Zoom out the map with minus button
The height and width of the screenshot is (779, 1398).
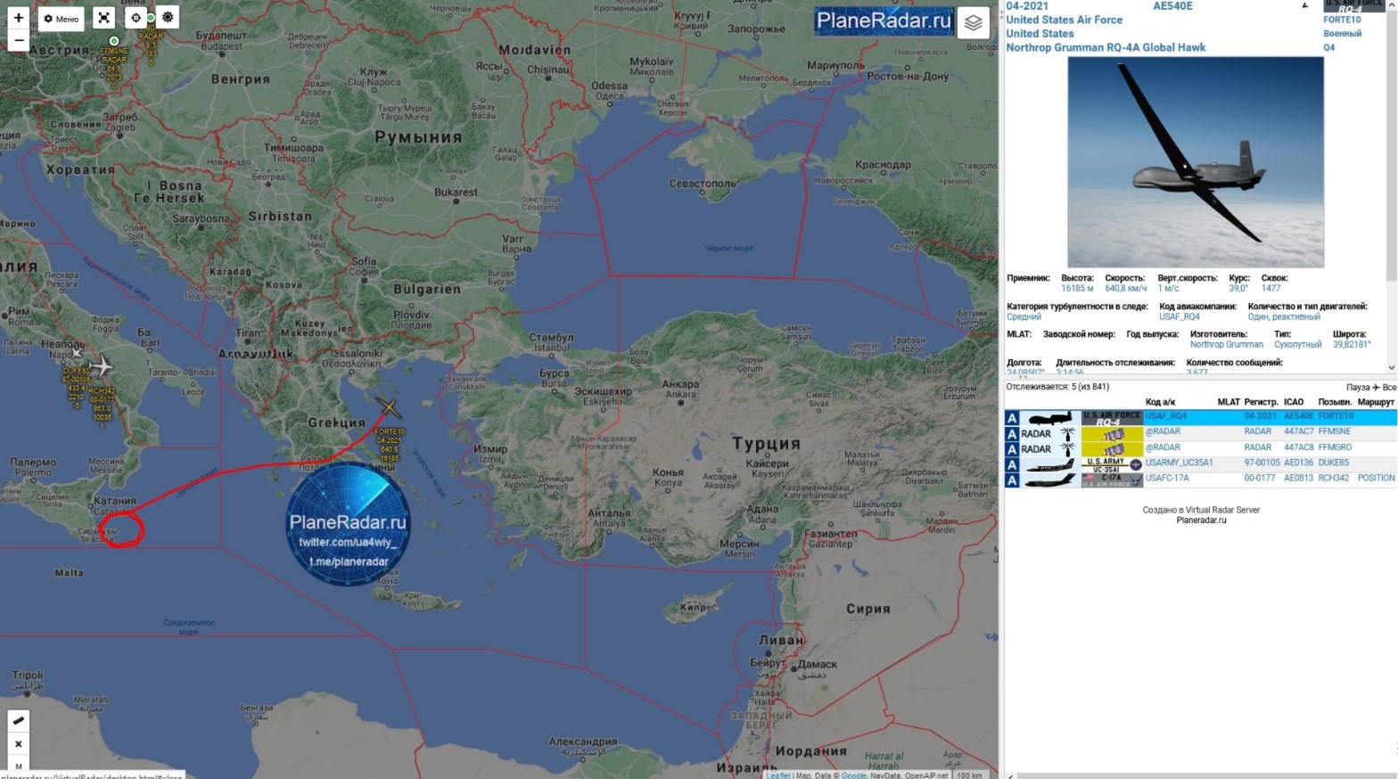pos(19,40)
